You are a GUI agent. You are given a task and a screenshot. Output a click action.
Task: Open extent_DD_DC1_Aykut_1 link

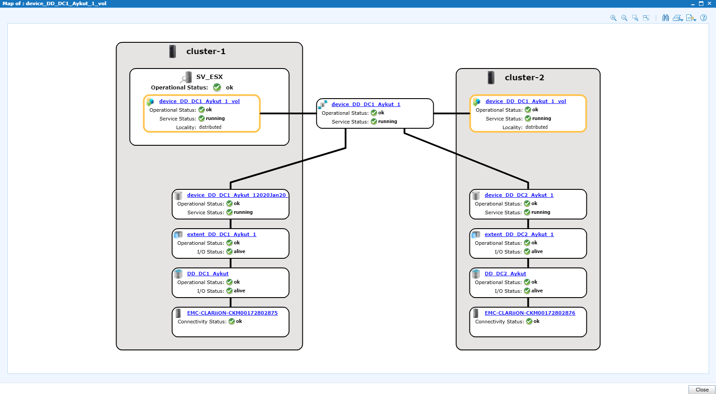click(x=222, y=234)
